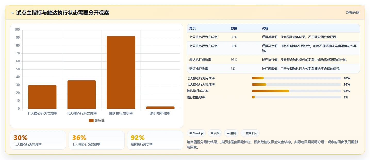Select the 表格 tag chip
This screenshot has height=160, width=370.
click(x=215, y=133)
